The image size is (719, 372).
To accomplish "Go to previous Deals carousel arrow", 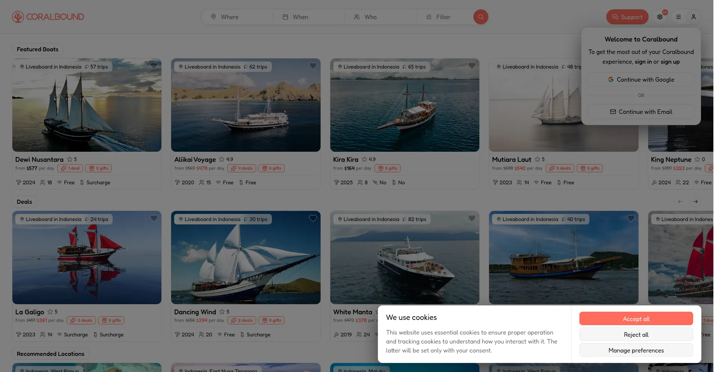I will pos(680,202).
